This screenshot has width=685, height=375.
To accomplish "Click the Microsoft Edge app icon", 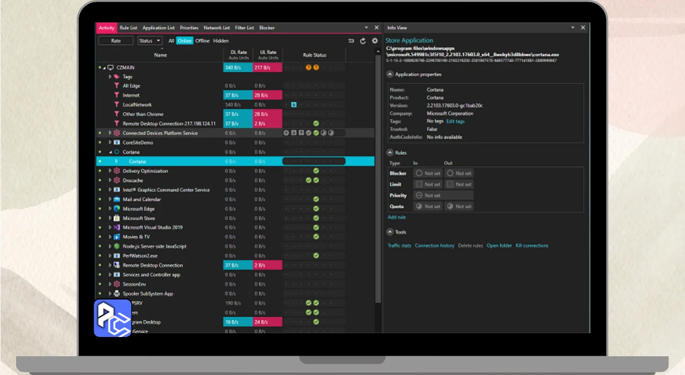I will tap(117, 208).
